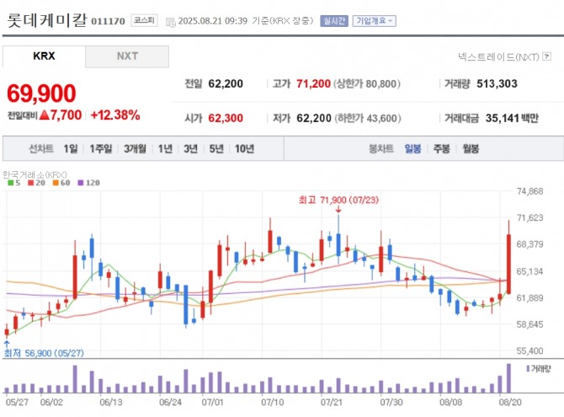Click the 7,700 change amount
564x417 pixels.
point(66,115)
